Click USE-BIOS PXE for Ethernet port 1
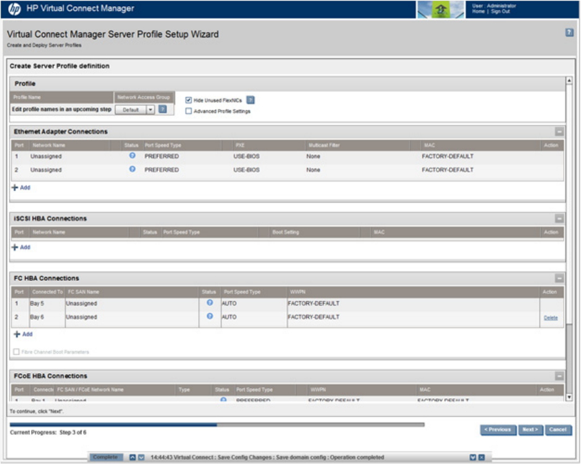This screenshot has width=581, height=465. click(x=246, y=156)
